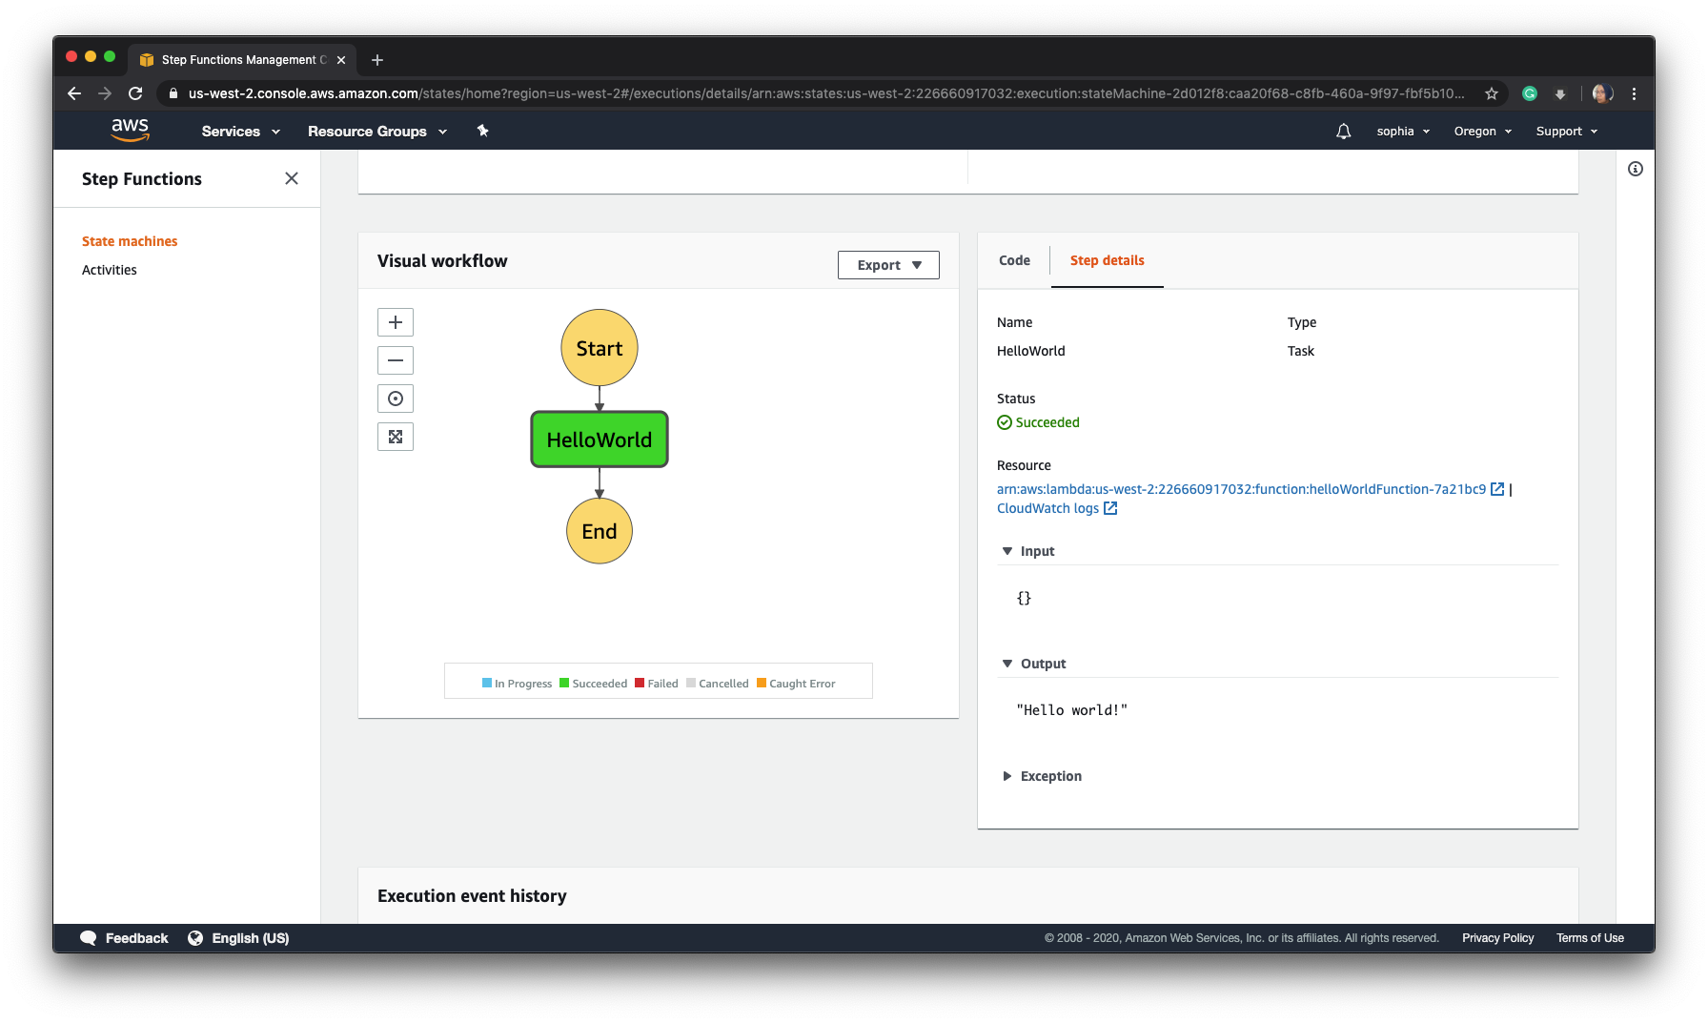Open the Grammarly browser extension icon
This screenshot has width=1708, height=1023.
[x=1529, y=93]
